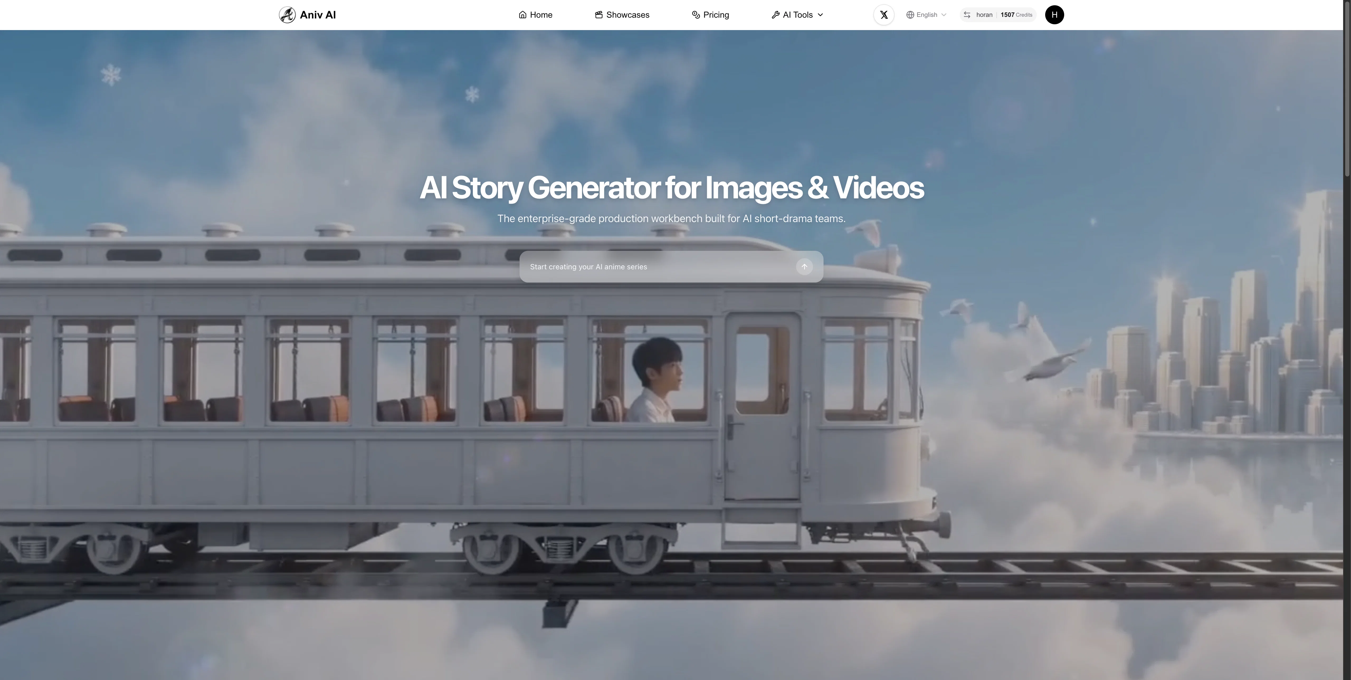Click the Aniv AI logo icon
Viewport: 1351px width, 680px height.
click(287, 15)
